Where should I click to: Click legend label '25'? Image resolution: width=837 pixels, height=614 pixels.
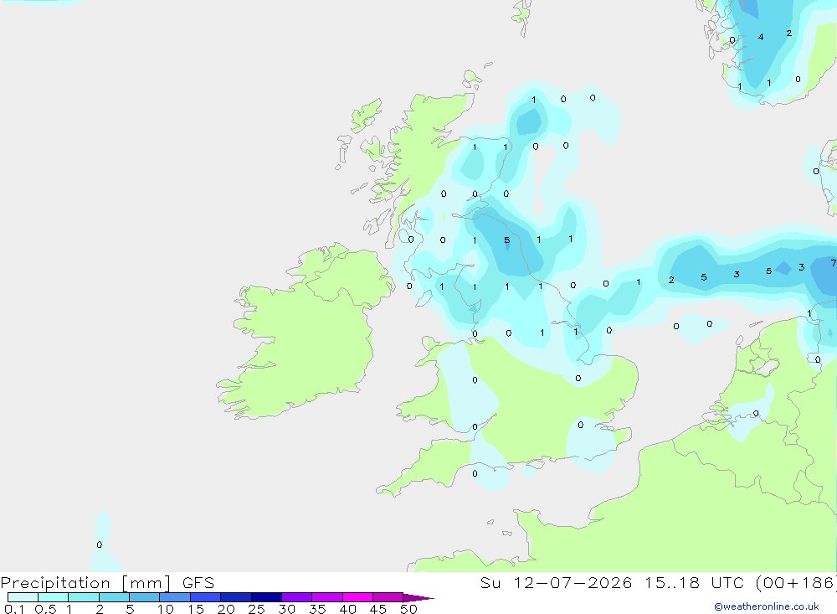click(x=257, y=609)
